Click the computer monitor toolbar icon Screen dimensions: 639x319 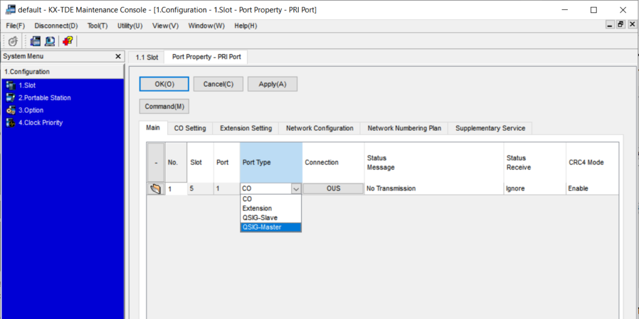click(x=49, y=41)
